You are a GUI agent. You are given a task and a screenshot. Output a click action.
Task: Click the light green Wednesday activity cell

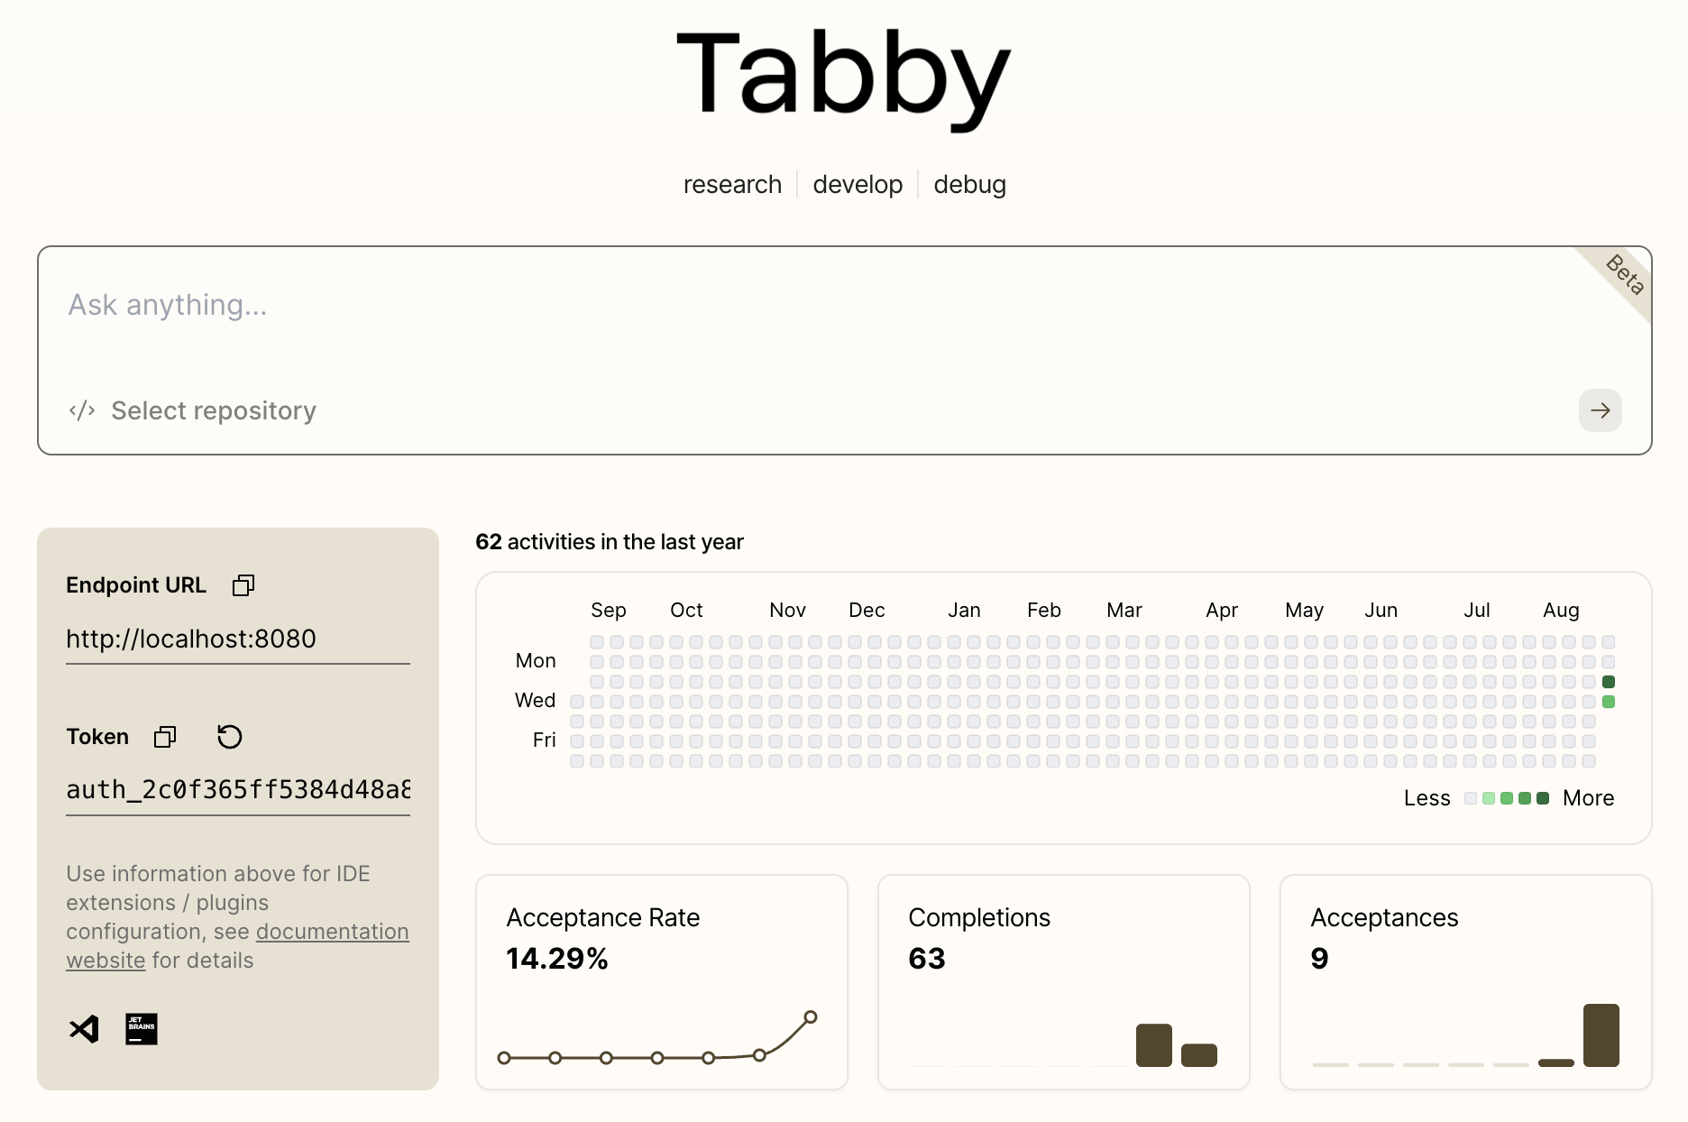coord(1609,702)
